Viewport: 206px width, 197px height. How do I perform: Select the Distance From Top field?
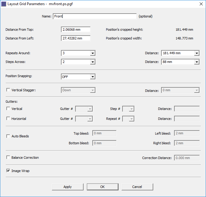(x=76, y=30)
